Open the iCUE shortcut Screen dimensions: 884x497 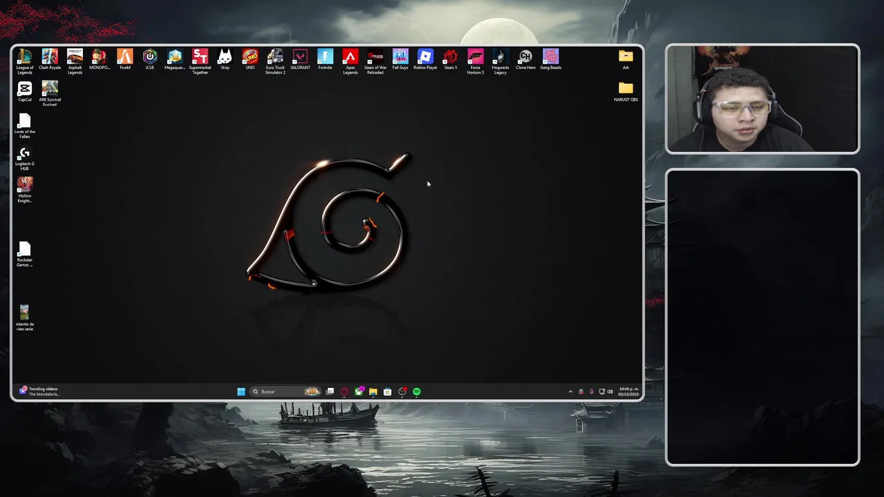tap(150, 59)
